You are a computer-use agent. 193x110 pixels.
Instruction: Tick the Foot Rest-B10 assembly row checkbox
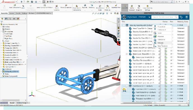pos(127,86)
